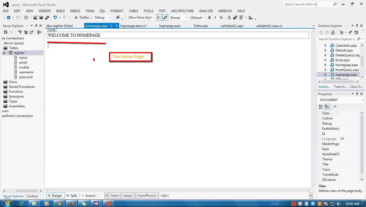Click Connect to Server in Server Explorer
Image resolution: width=366 pixels, height=207 pixels.
(x=26, y=32)
